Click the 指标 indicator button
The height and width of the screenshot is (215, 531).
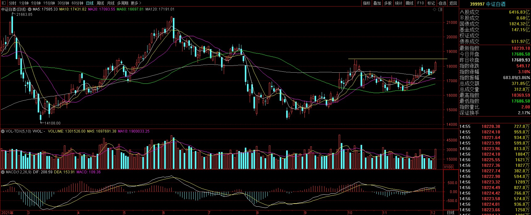pyautogui.click(x=367, y=3)
